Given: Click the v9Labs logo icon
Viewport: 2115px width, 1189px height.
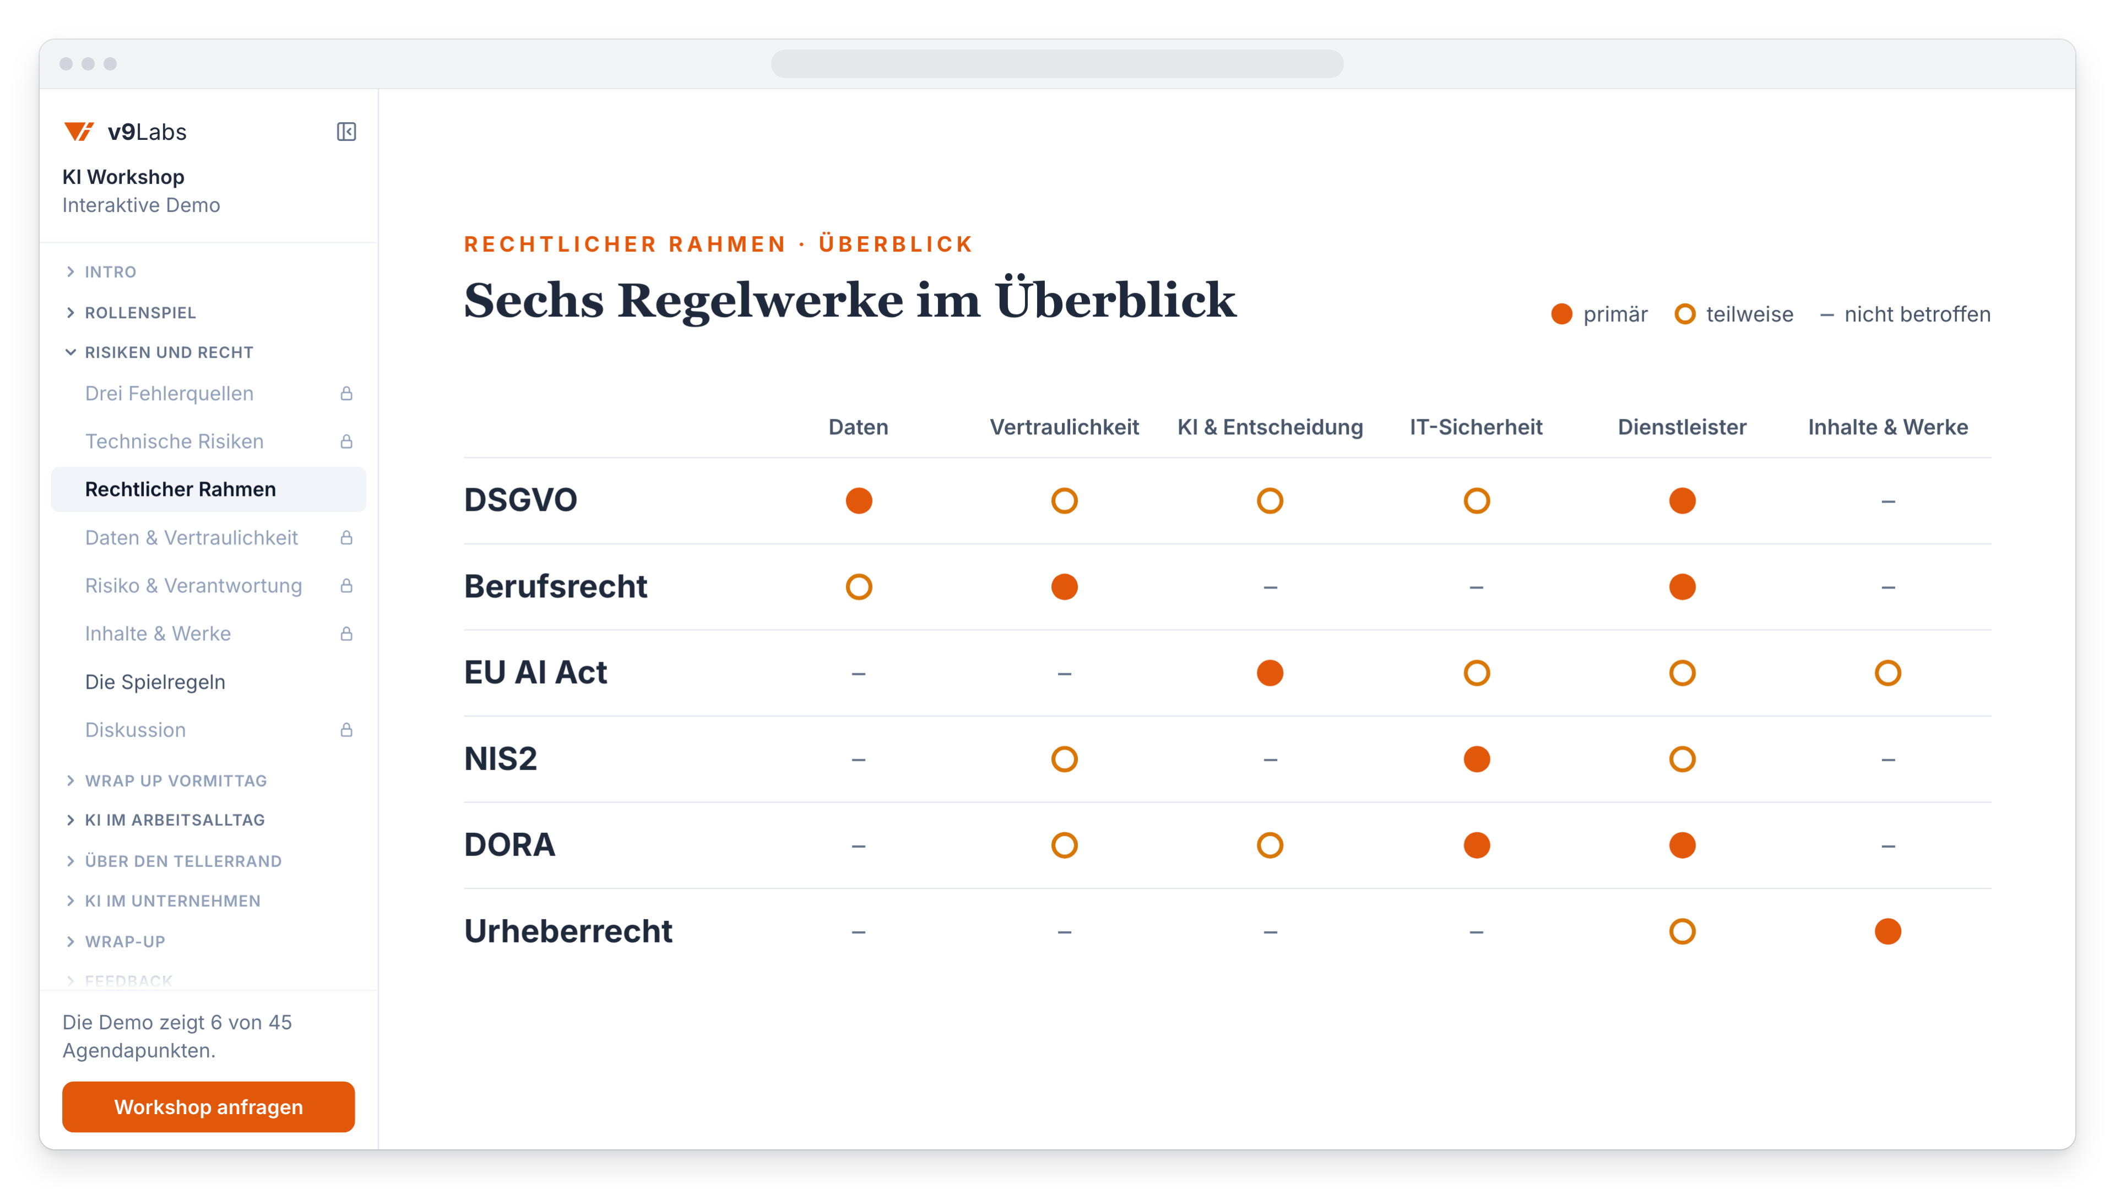Looking at the screenshot, I should pos(79,132).
